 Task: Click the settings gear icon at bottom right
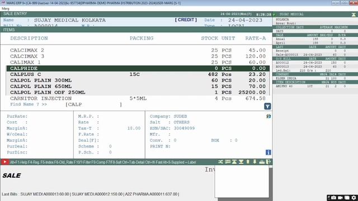354,198
